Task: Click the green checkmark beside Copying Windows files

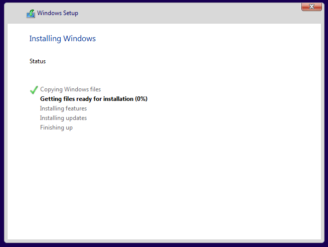Action: [34, 90]
